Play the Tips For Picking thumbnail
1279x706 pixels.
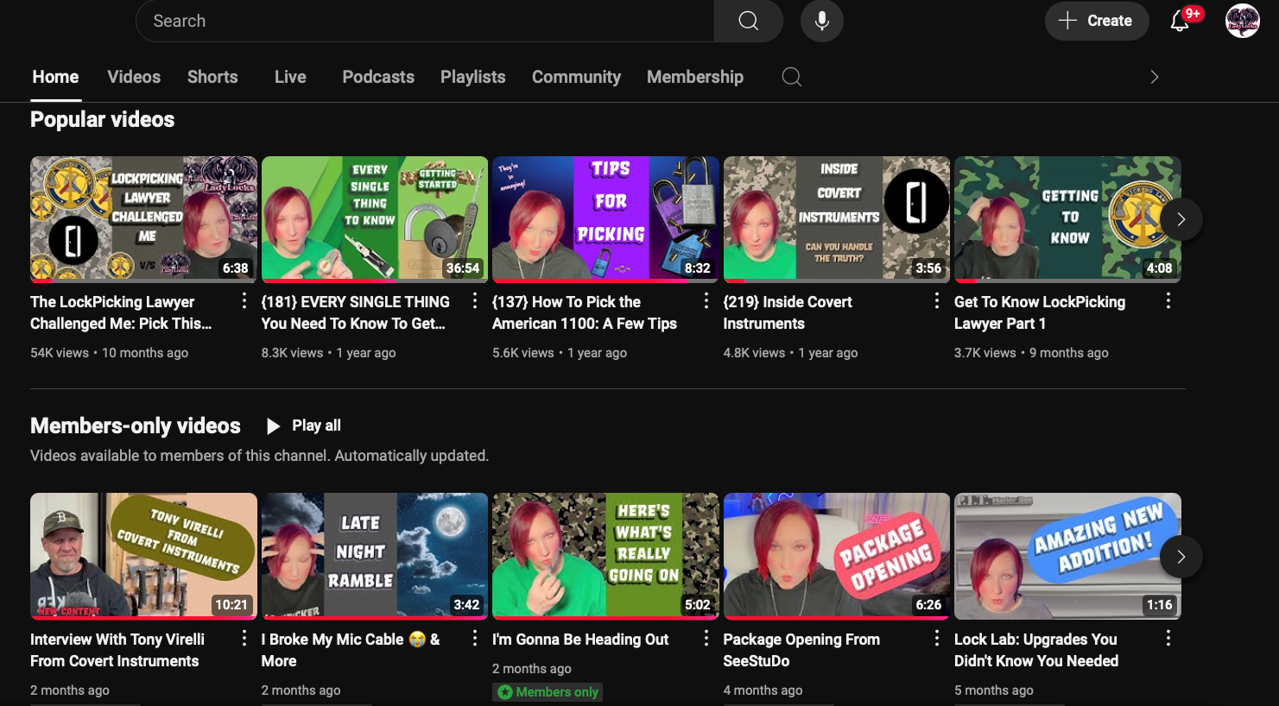pyautogui.click(x=605, y=219)
